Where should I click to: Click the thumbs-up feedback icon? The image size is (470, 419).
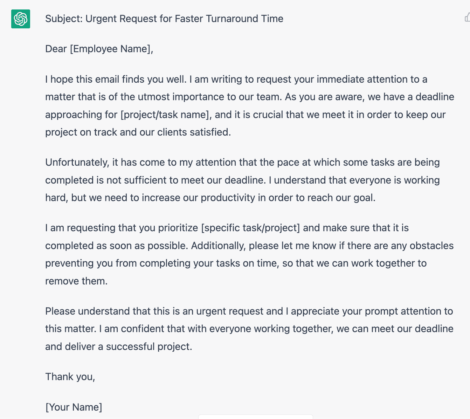(467, 18)
